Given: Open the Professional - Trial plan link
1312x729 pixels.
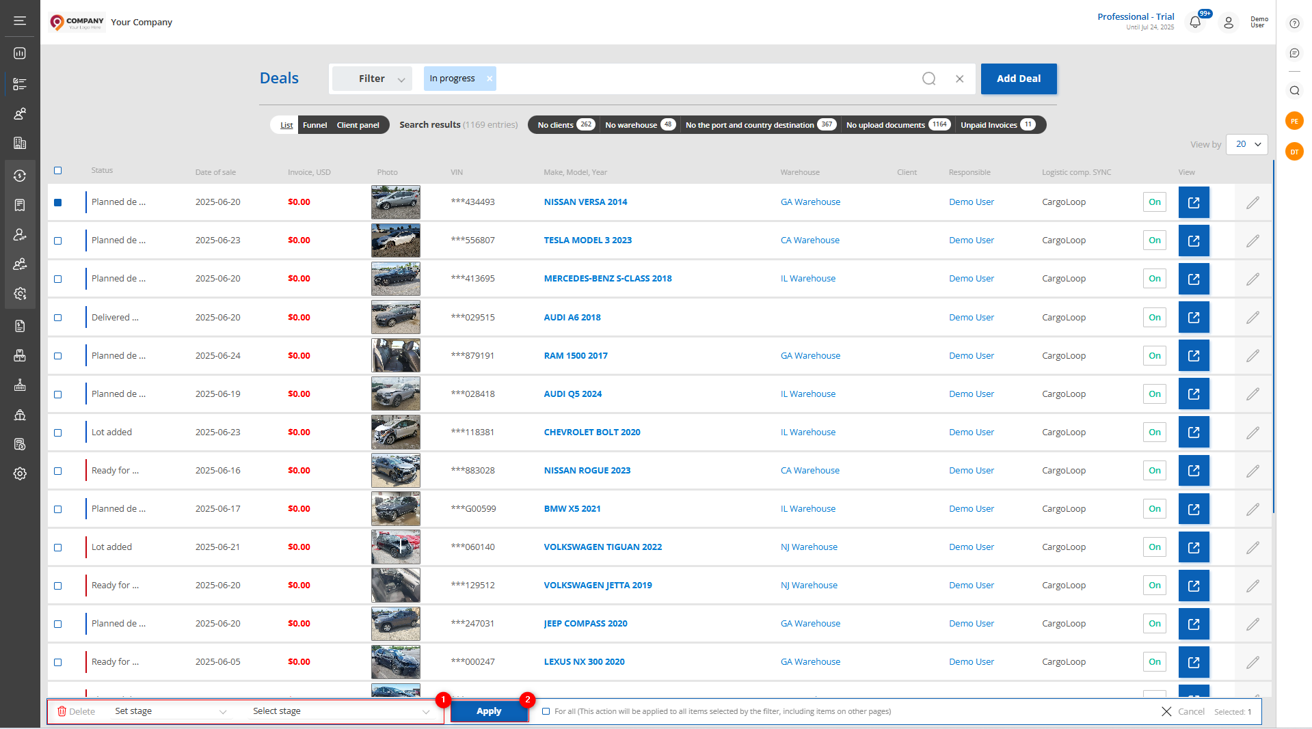Looking at the screenshot, I should click(1135, 17).
